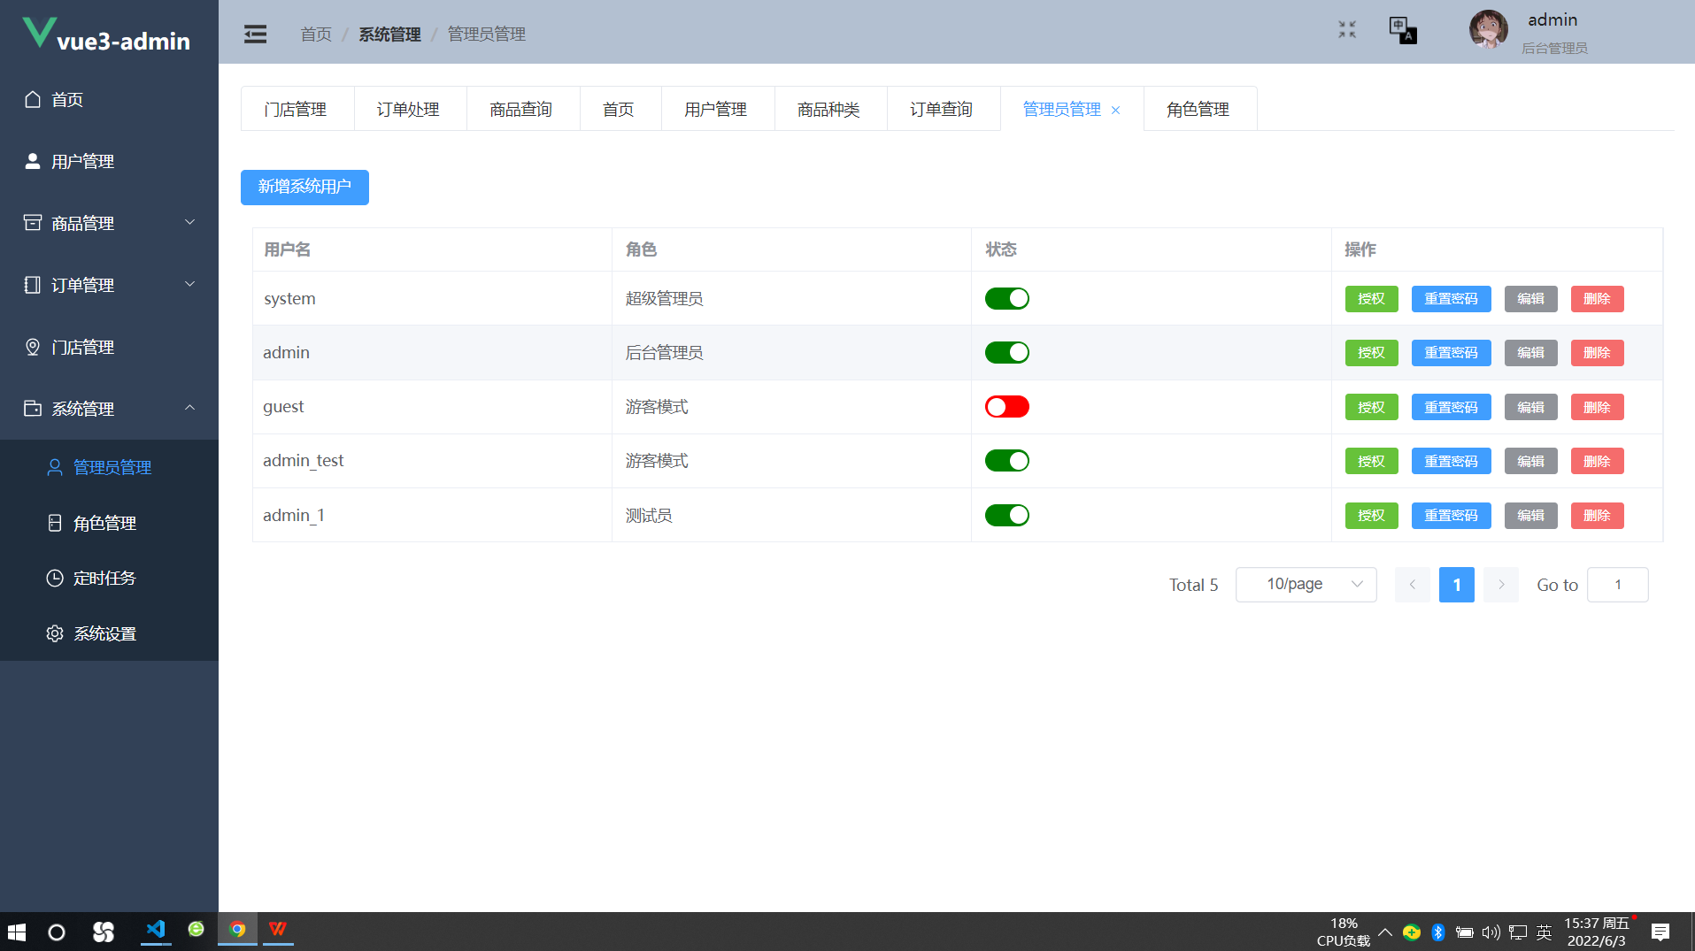The height and width of the screenshot is (951, 1695).
Task: Expand the 订单管理 submenu chevron
Action: click(189, 284)
